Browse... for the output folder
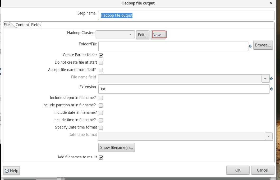 click(x=263, y=45)
